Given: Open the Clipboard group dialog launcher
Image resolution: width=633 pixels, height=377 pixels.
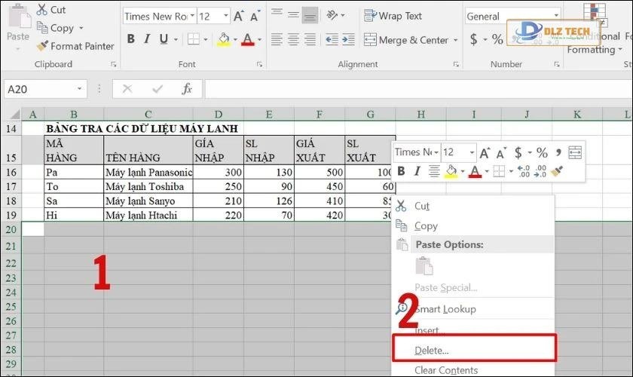Looking at the screenshot, I should [114, 64].
